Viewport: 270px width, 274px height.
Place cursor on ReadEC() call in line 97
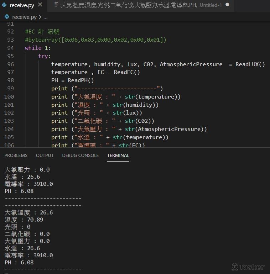(x=127, y=72)
